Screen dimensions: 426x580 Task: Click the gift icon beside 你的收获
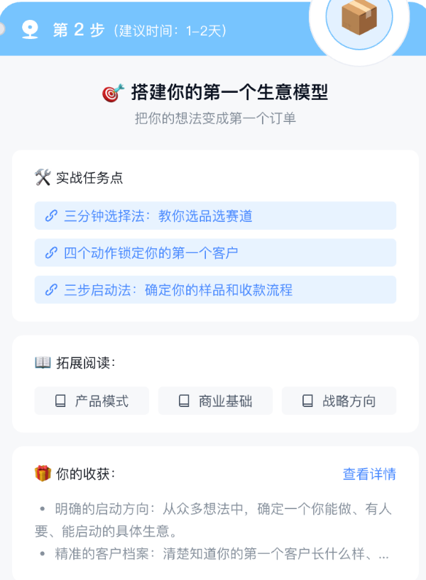coord(43,474)
